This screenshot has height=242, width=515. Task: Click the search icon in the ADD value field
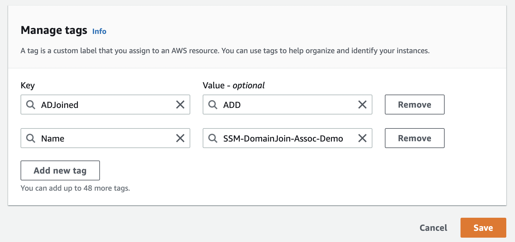click(x=213, y=105)
